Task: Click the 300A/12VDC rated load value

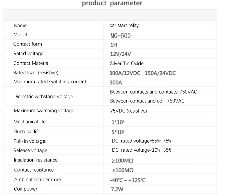Action: [x=125, y=73]
